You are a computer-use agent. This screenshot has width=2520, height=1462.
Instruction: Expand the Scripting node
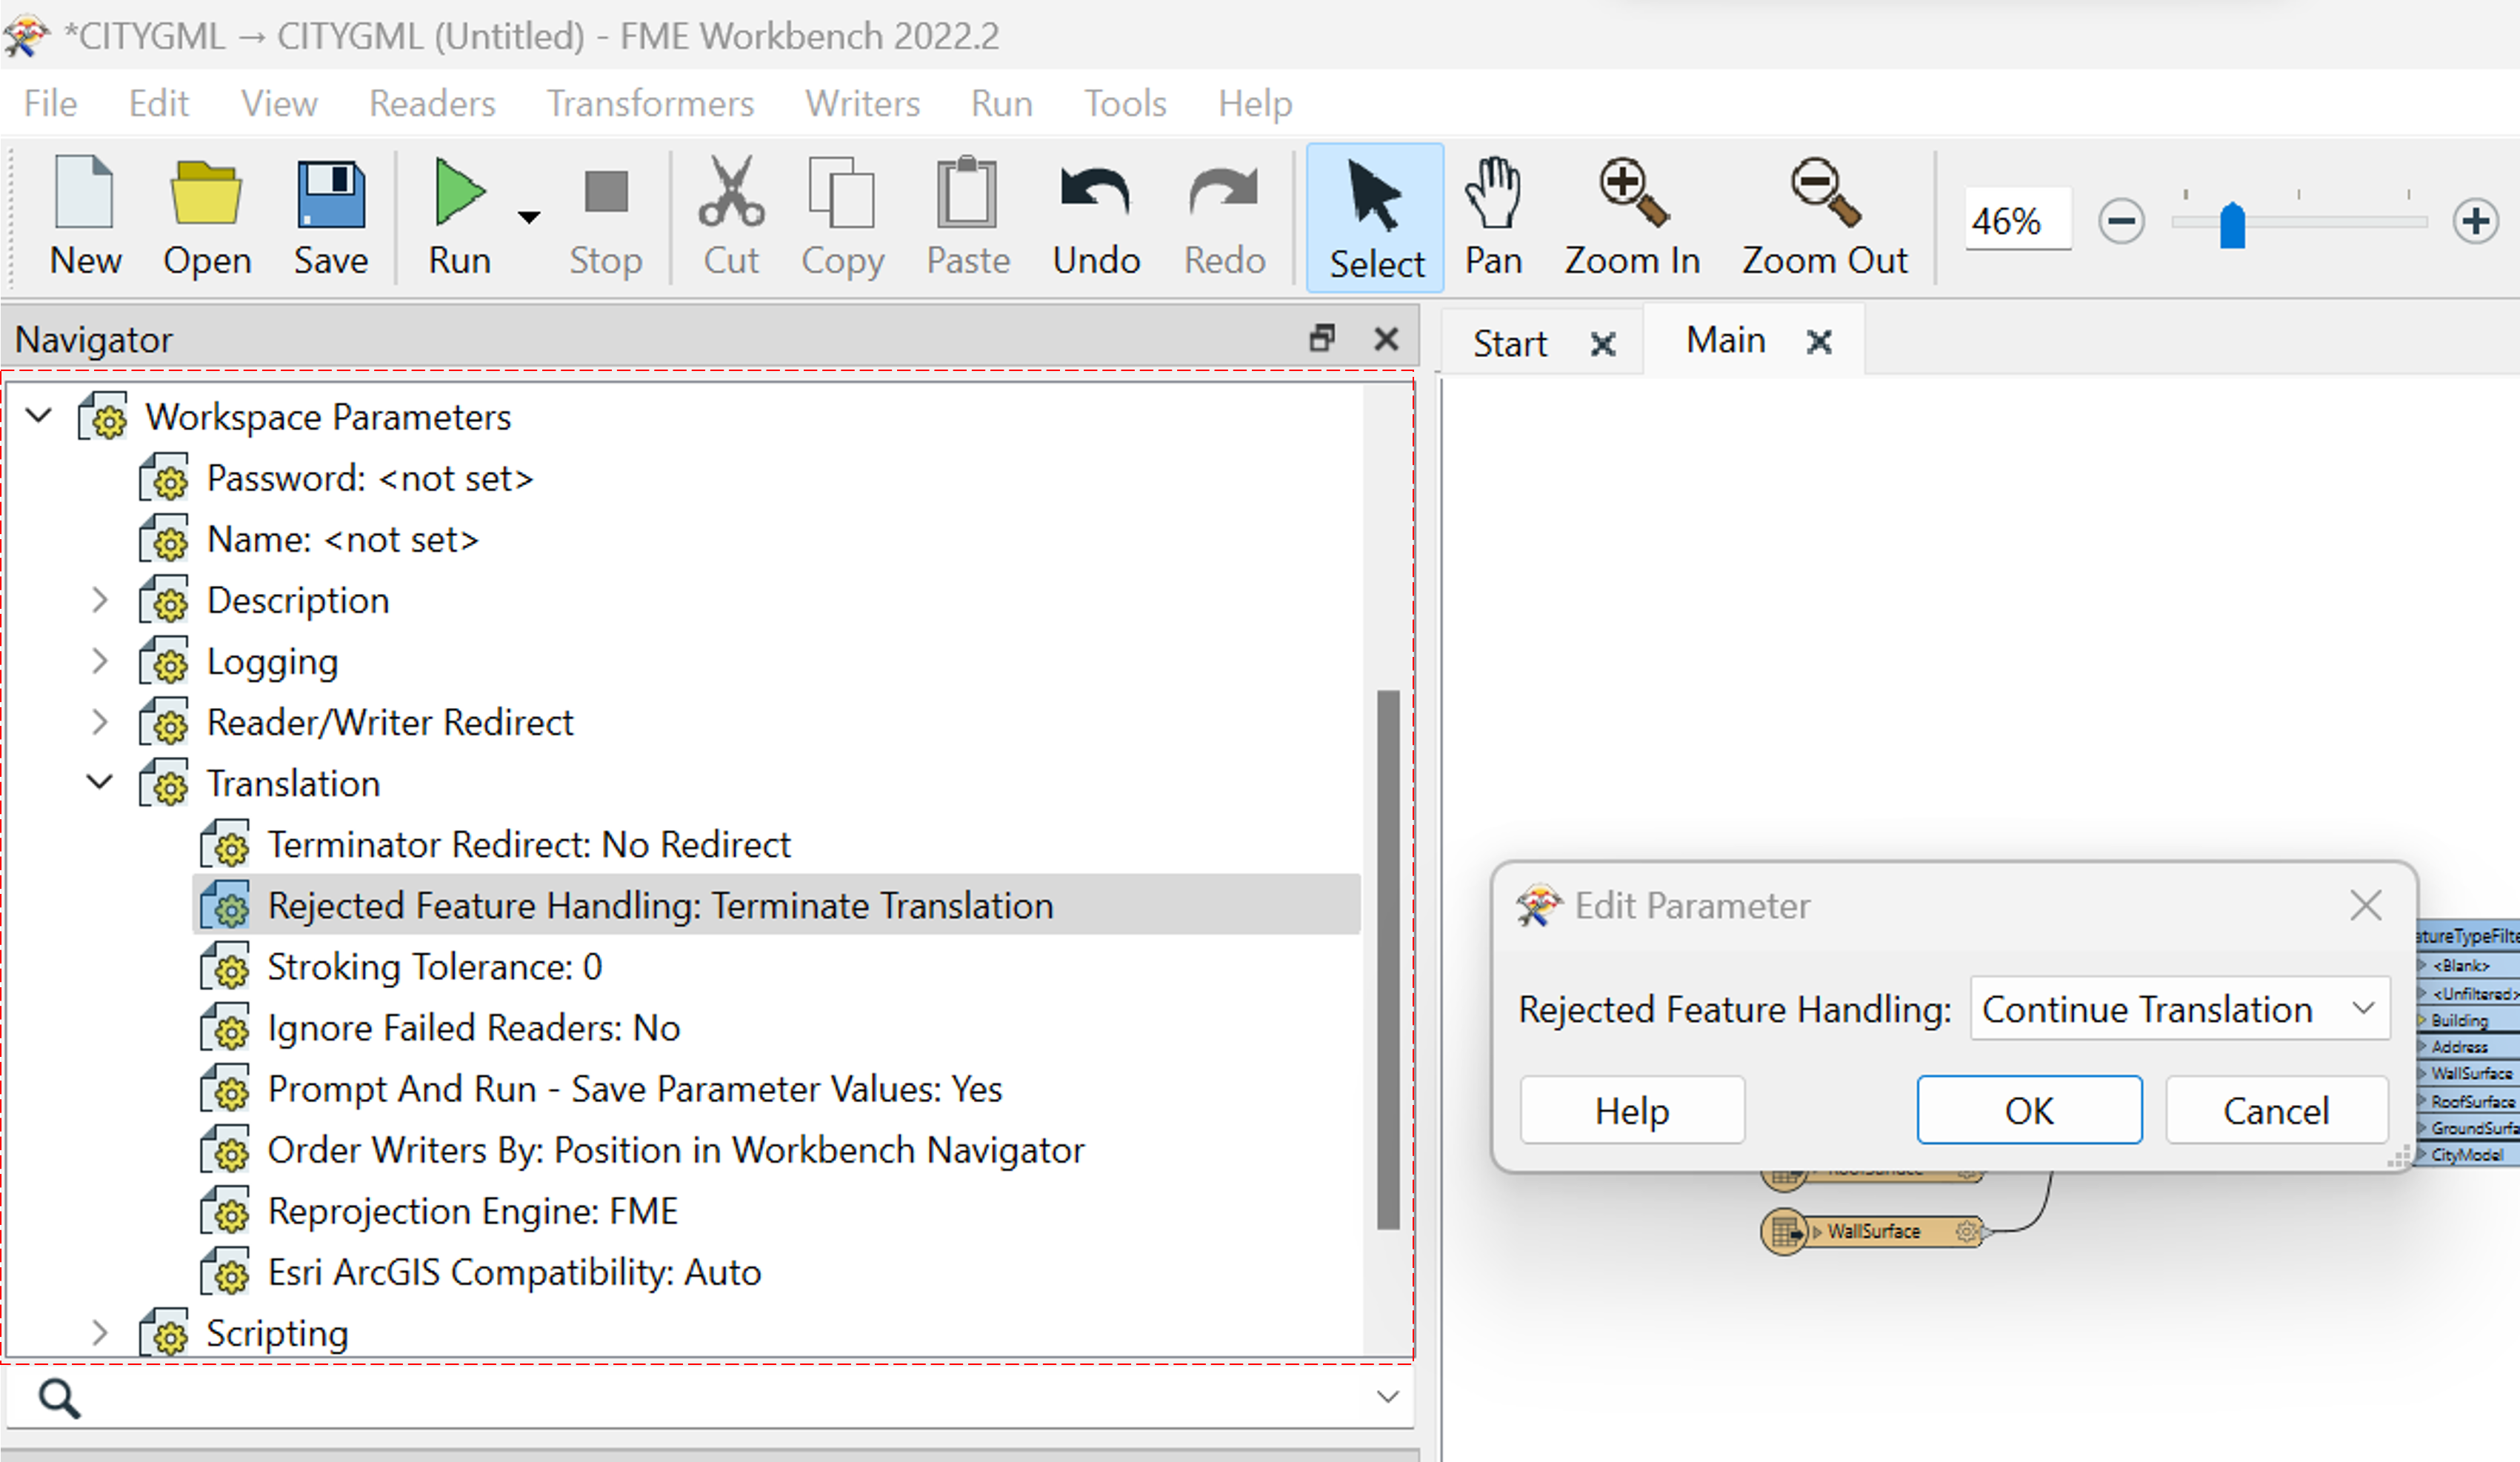coord(99,1333)
